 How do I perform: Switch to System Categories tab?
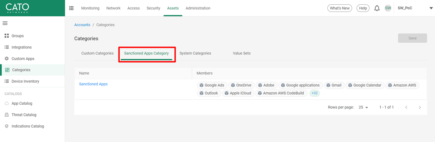(195, 53)
